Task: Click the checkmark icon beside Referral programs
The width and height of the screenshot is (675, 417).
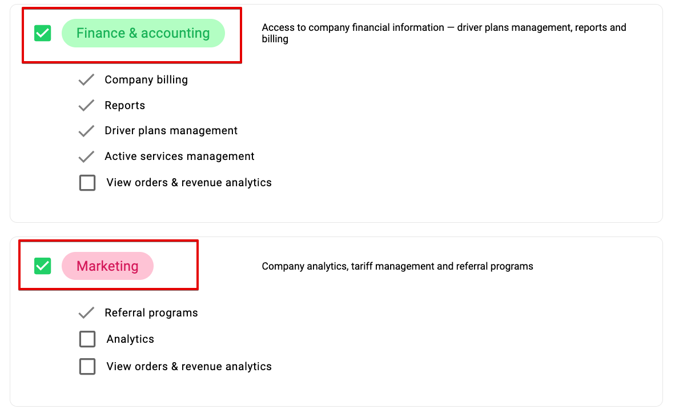Action: pyautogui.click(x=86, y=313)
